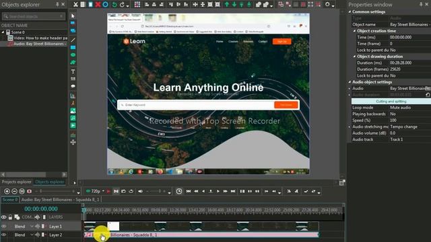Click the red Delete X icon

pos(98,5)
